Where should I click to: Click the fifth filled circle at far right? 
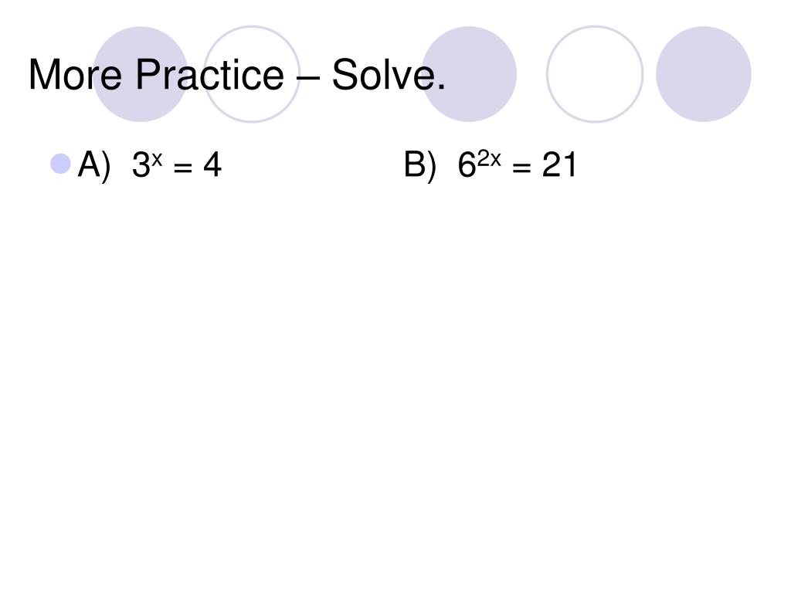click(704, 74)
